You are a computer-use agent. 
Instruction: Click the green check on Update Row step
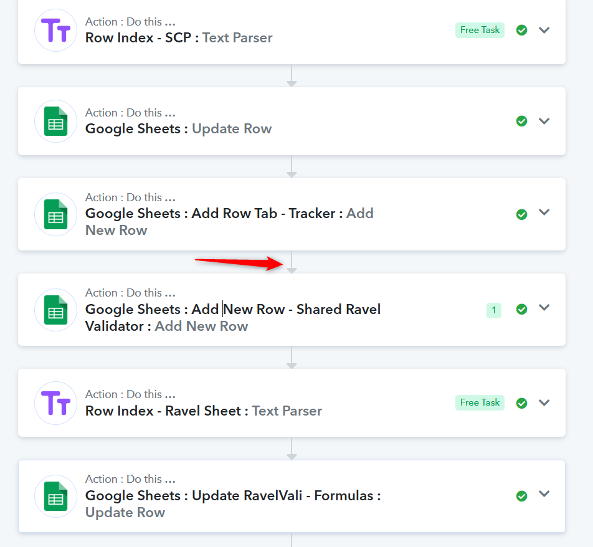click(521, 121)
